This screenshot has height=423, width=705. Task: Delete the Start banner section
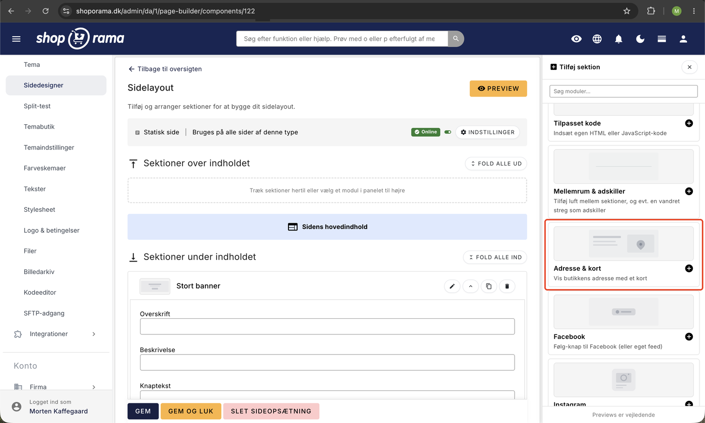[x=507, y=286]
